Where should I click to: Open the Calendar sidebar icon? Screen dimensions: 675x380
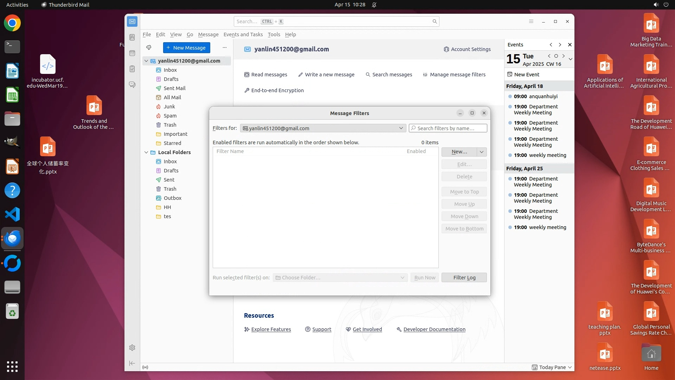click(x=132, y=53)
